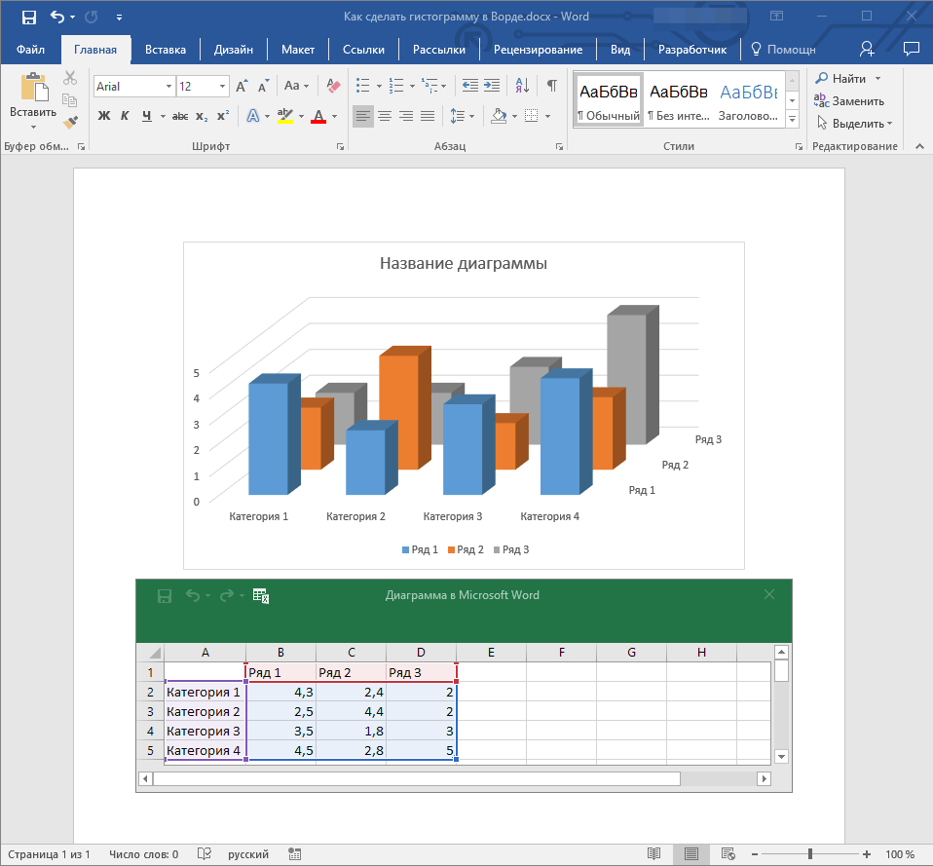Open the Дизайн ribbon tab
The image size is (933, 866).
click(234, 50)
